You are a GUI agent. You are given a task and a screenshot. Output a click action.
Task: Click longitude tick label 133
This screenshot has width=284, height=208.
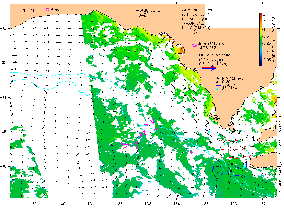(x=148, y=204)
